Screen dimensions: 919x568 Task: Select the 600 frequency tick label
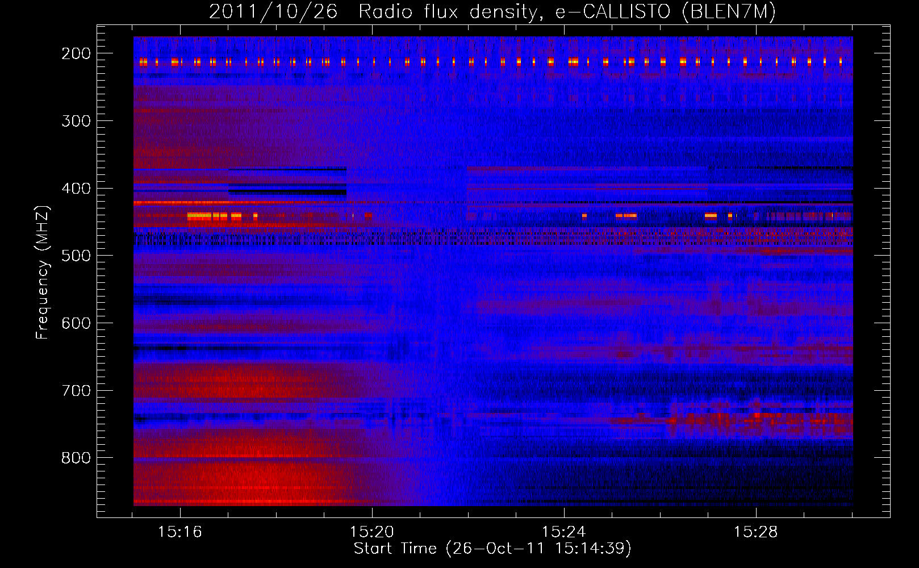pos(76,323)
